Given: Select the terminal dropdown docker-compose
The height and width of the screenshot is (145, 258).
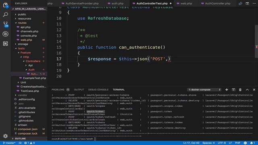Looking at the screenshot, I should [204, 89].
